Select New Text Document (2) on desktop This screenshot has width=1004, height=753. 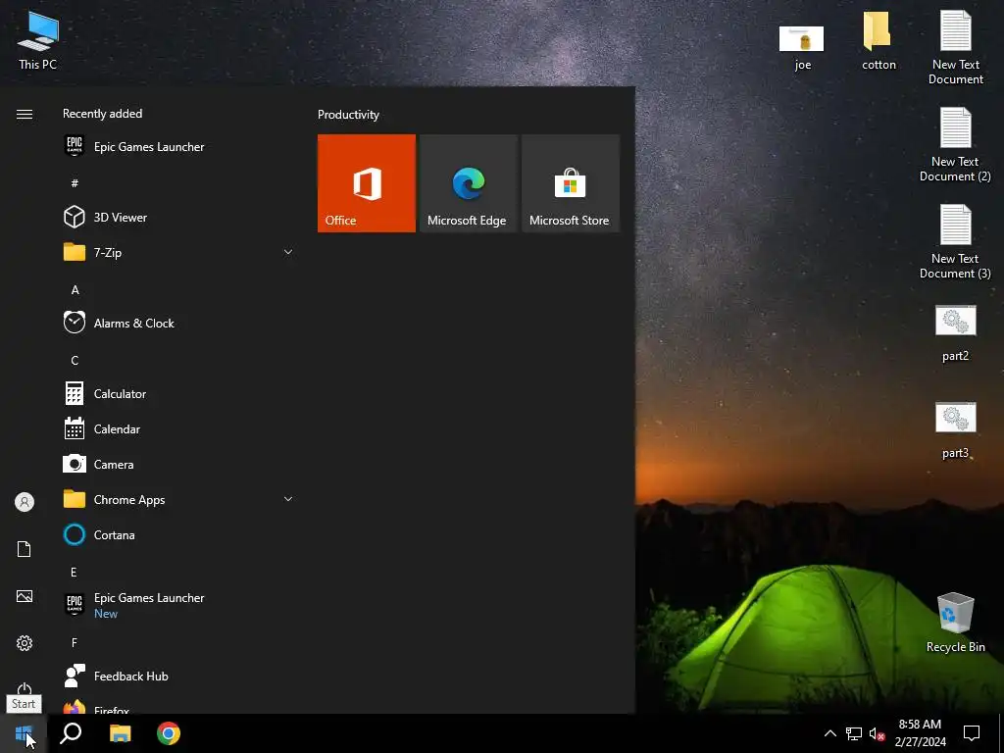pyautogui.click(x=955, y=145)
